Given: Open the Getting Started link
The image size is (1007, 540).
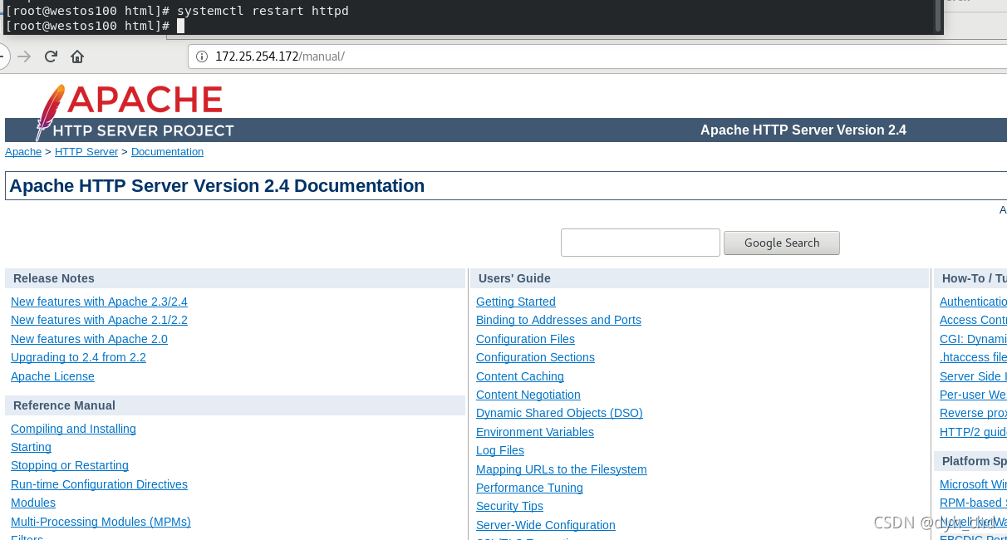Looking at the screenshot, I should [x=516, y=302].
